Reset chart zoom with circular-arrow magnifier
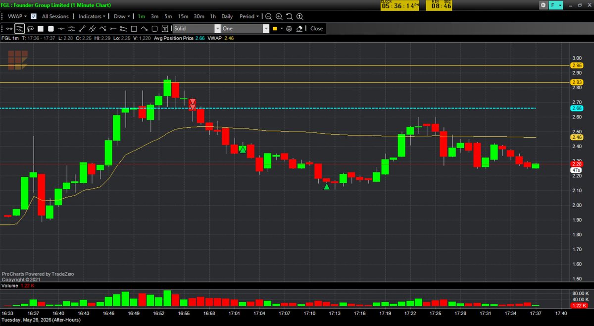Viewport: 594px width, 326px height. click(x=289, y=16)
